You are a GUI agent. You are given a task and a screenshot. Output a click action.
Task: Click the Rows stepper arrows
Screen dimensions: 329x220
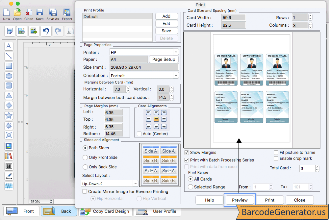click(x=310, y=17)
